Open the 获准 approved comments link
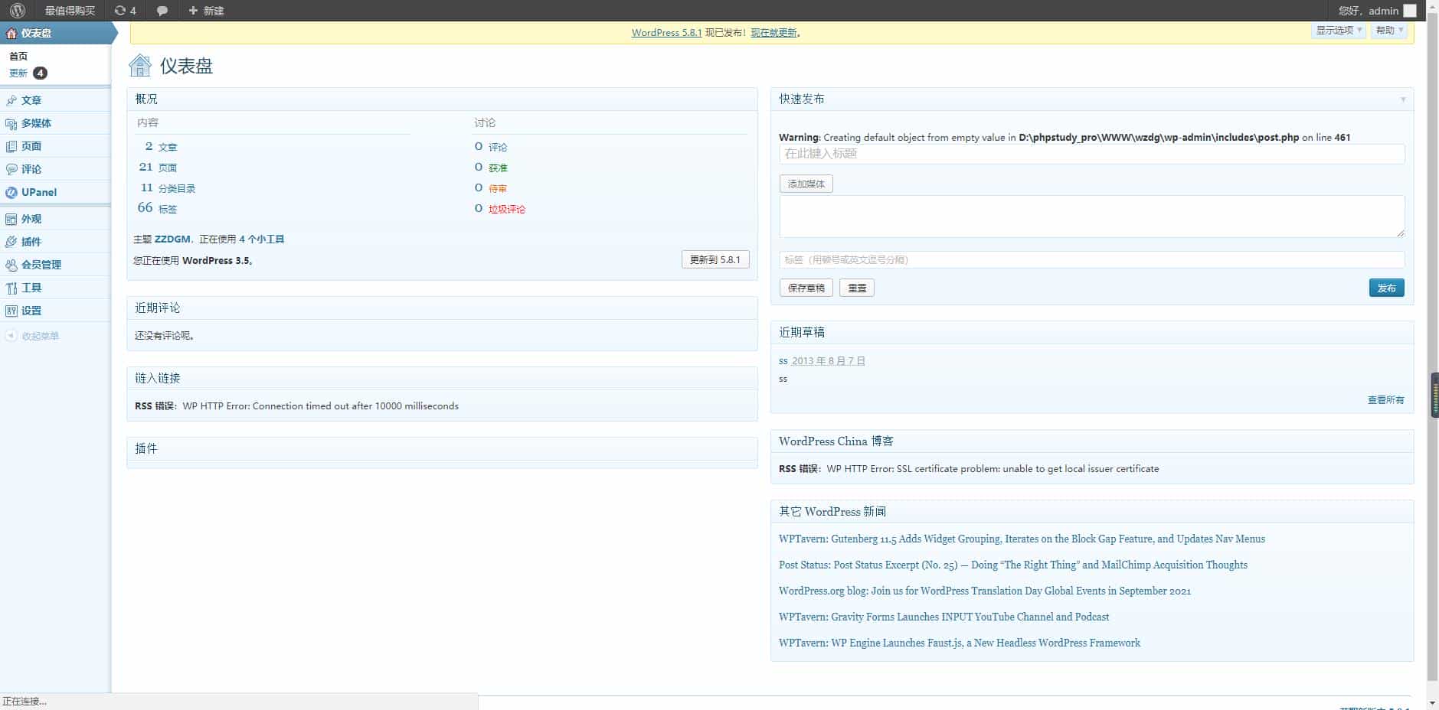The image size is (1439, 710). (x=498, y=168)
